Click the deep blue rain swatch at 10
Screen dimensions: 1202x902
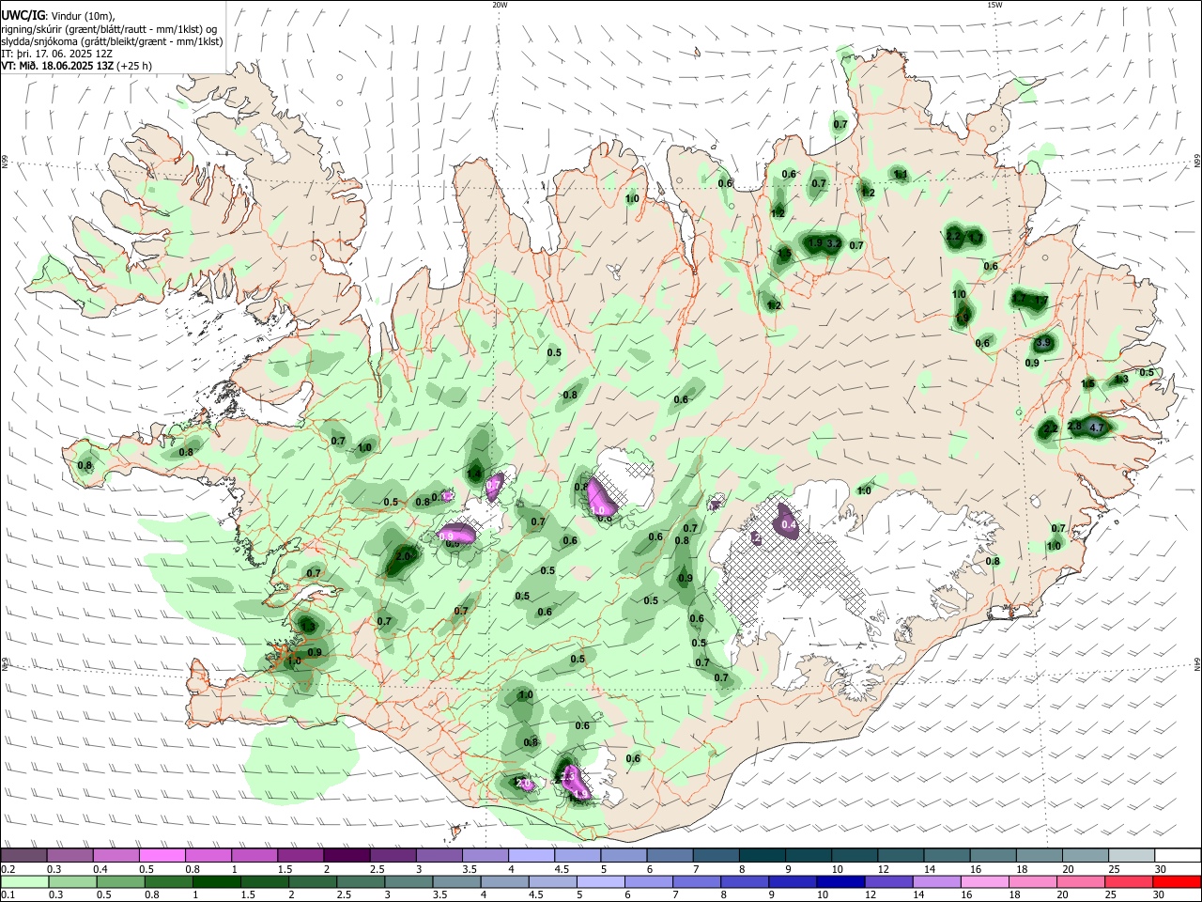[840, 881]
